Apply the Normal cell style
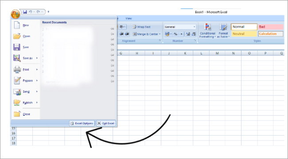 pos(244,27)
